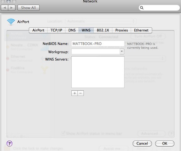Click the NetBIOS Name text field
Viewport: 181px width, 151px height.
coord(98,44)
